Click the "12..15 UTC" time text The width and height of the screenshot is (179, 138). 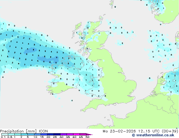149,131
